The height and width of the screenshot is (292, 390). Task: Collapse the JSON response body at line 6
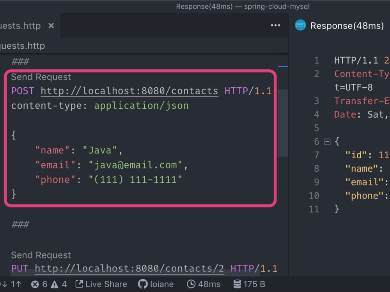click(327, 142)
